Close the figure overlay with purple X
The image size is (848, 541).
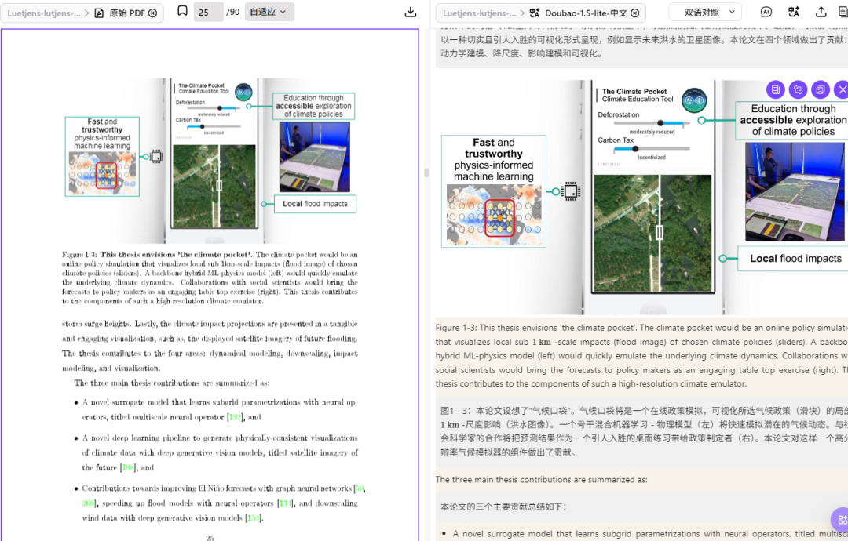pos(844,89)
